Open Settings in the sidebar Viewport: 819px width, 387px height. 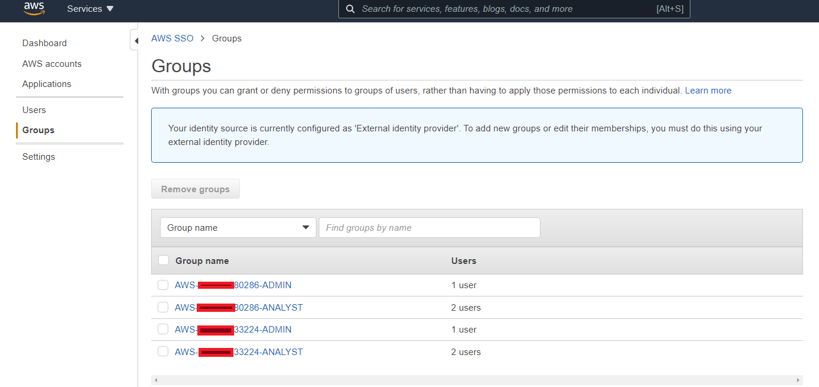[x=39, y=157]
